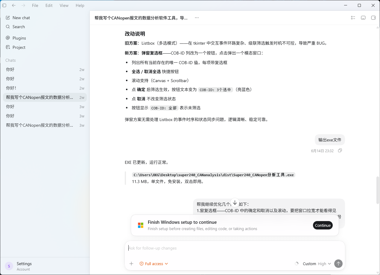This screenshot has height=275, width=380.
Task: Click the Windows logo in setup banner
Action: [x=141, y=225]
